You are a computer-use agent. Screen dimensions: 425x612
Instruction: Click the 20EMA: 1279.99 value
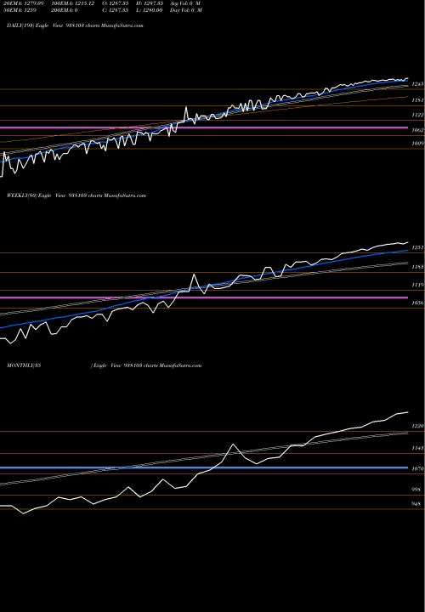pyautogui.click(x=24, y=3)
